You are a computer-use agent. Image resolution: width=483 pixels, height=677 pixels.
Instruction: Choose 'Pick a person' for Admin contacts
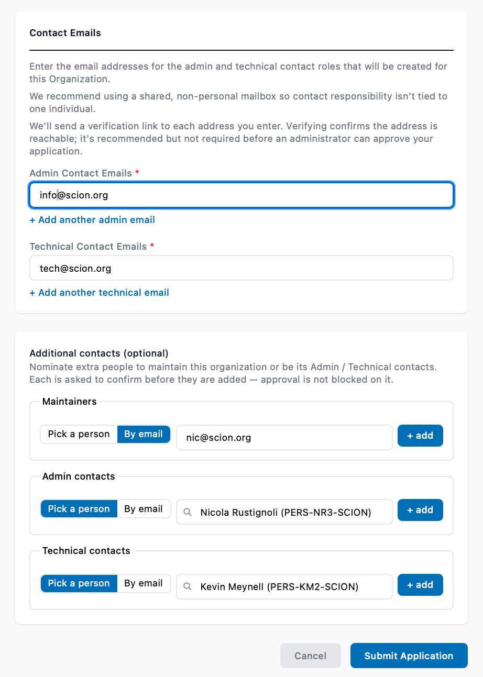pos(79,509)
